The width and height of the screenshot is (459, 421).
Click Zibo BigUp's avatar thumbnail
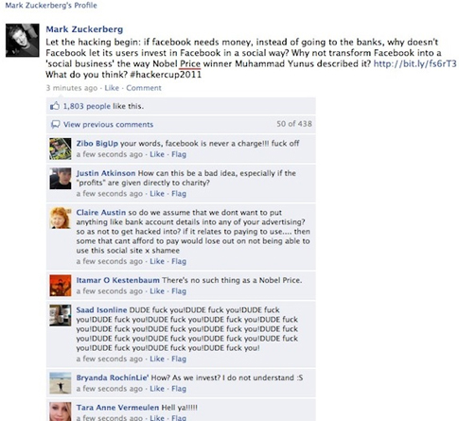click(x=61, y=149)
